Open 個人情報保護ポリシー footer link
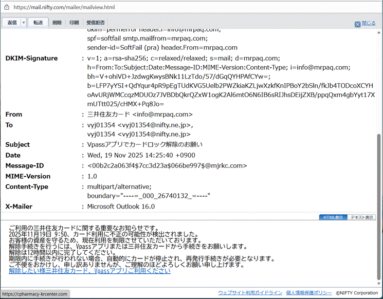383x299 pixels. click(x=308, y=292)
